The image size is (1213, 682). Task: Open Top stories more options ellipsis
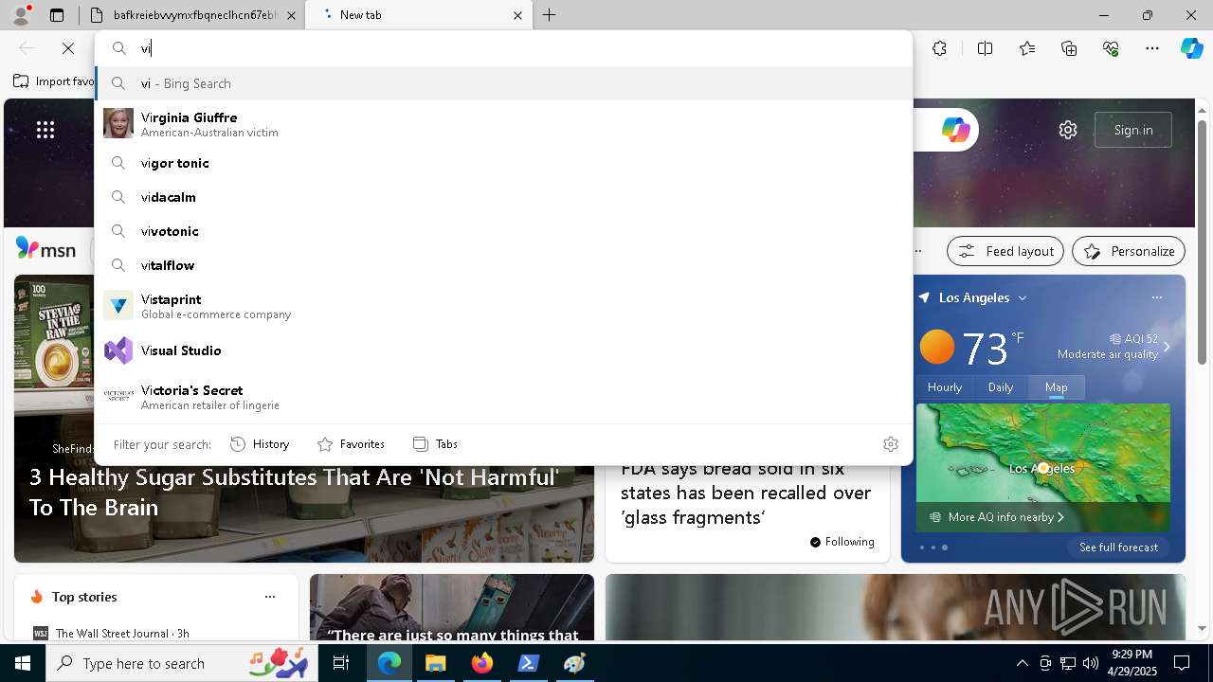point(270,597)
